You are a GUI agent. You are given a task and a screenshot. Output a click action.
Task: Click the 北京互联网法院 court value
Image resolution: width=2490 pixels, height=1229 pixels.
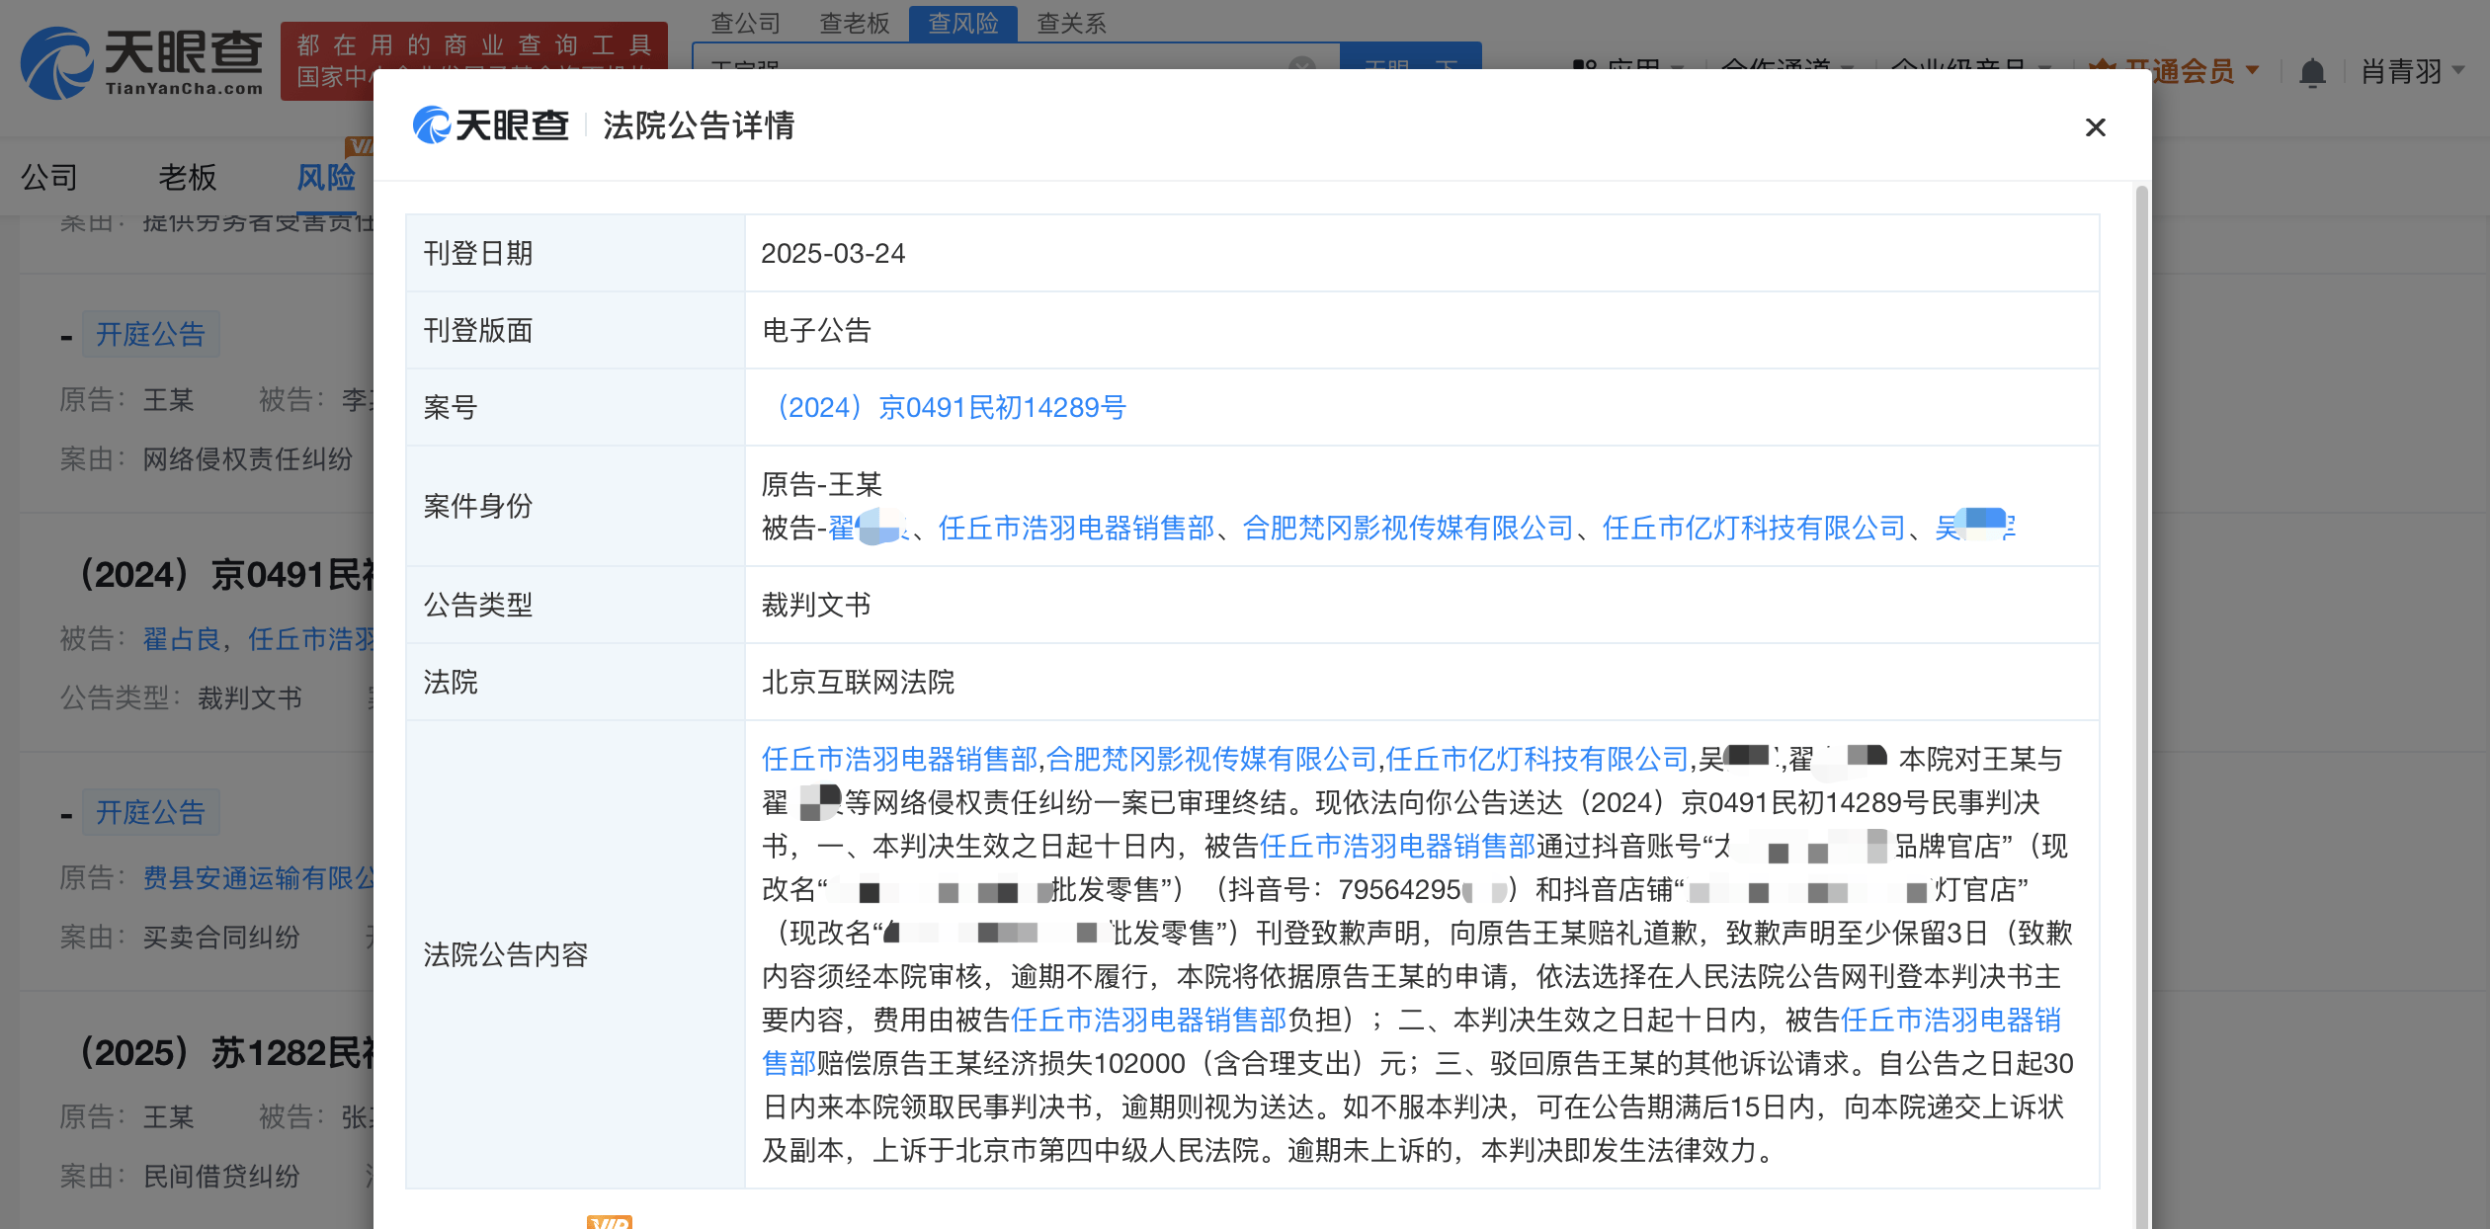[858, 682]
